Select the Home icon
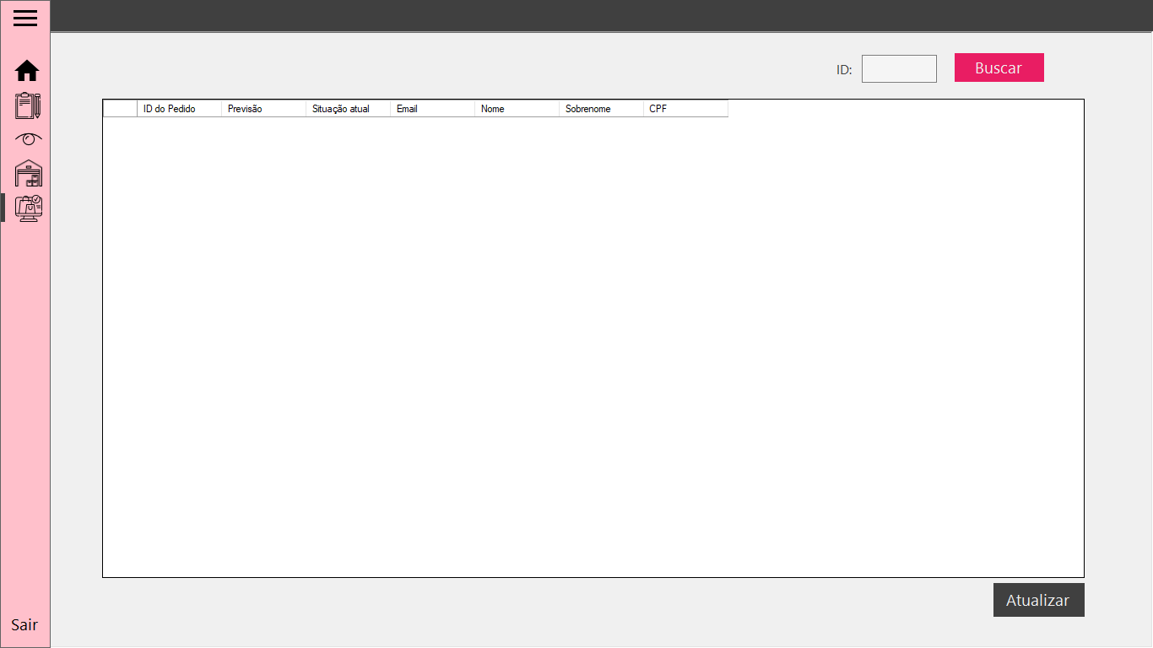 (x=26, y=71)
